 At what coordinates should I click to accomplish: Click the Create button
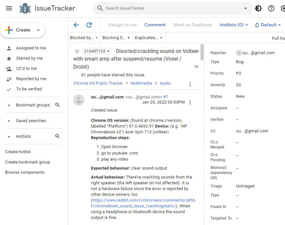coord(23,30)
